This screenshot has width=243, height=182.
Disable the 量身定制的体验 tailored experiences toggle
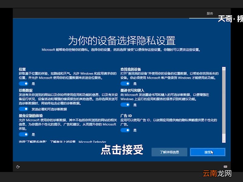click(x=24, y=134)
